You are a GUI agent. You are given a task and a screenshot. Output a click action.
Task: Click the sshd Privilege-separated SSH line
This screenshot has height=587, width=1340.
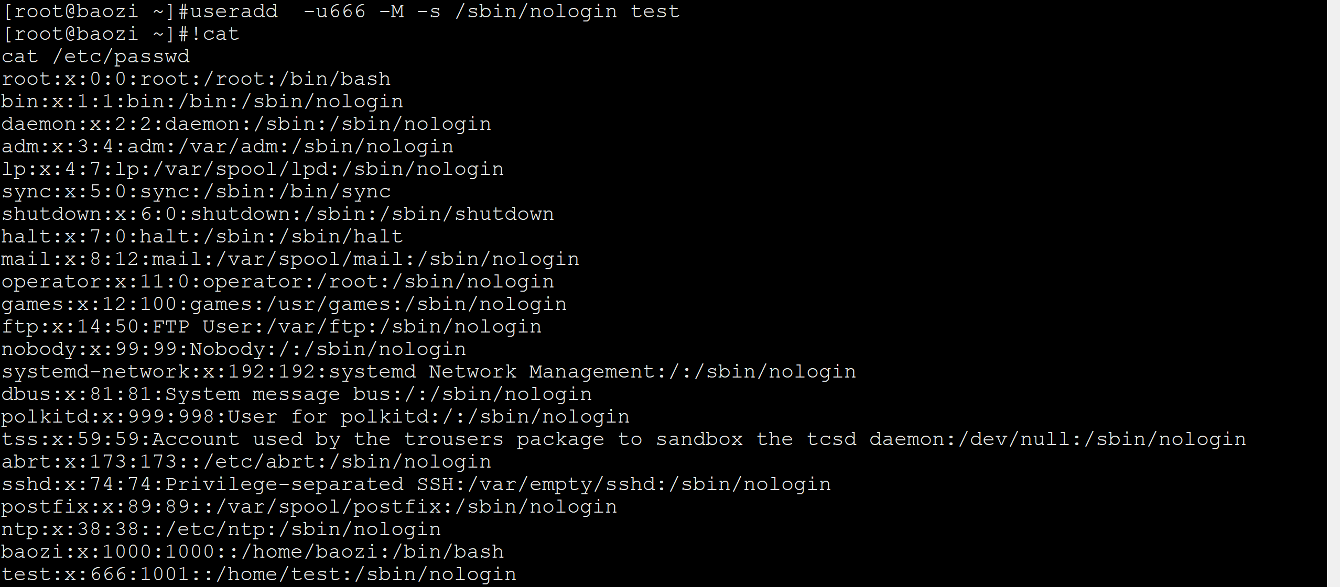click(x=416, y=484)
